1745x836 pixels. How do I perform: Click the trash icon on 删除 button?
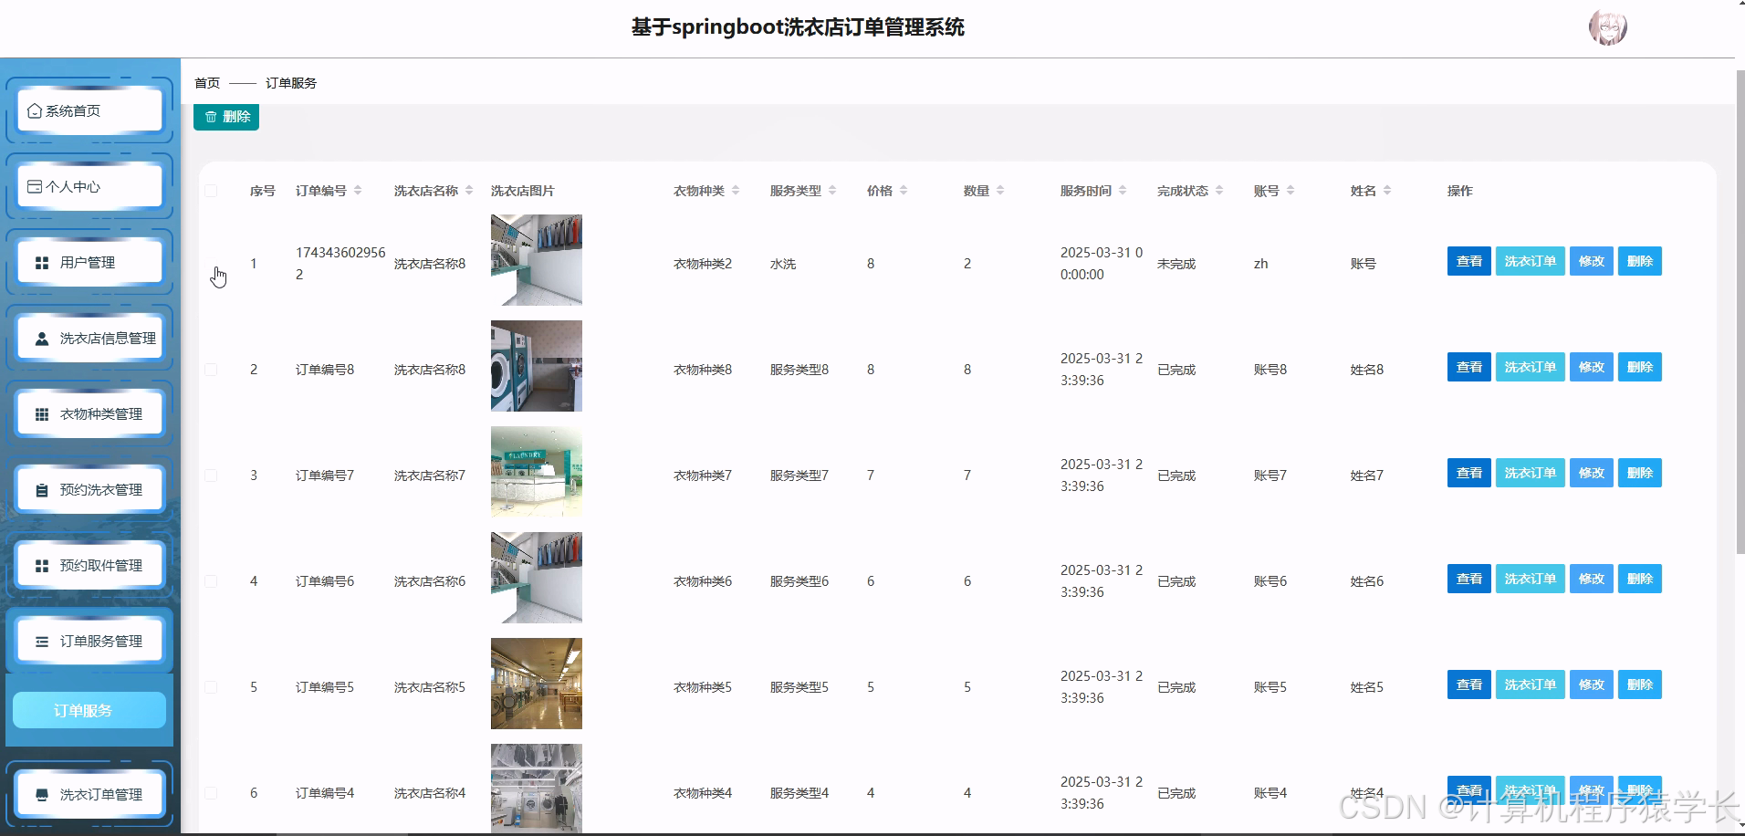211,117
